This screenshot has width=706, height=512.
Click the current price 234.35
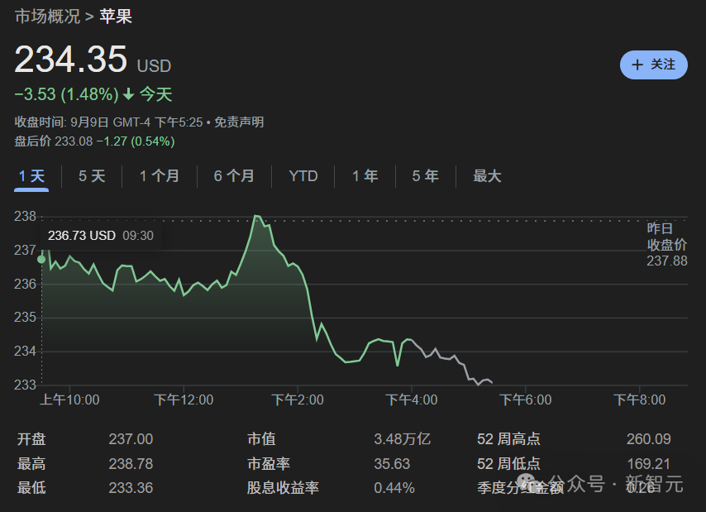point(71,59)
